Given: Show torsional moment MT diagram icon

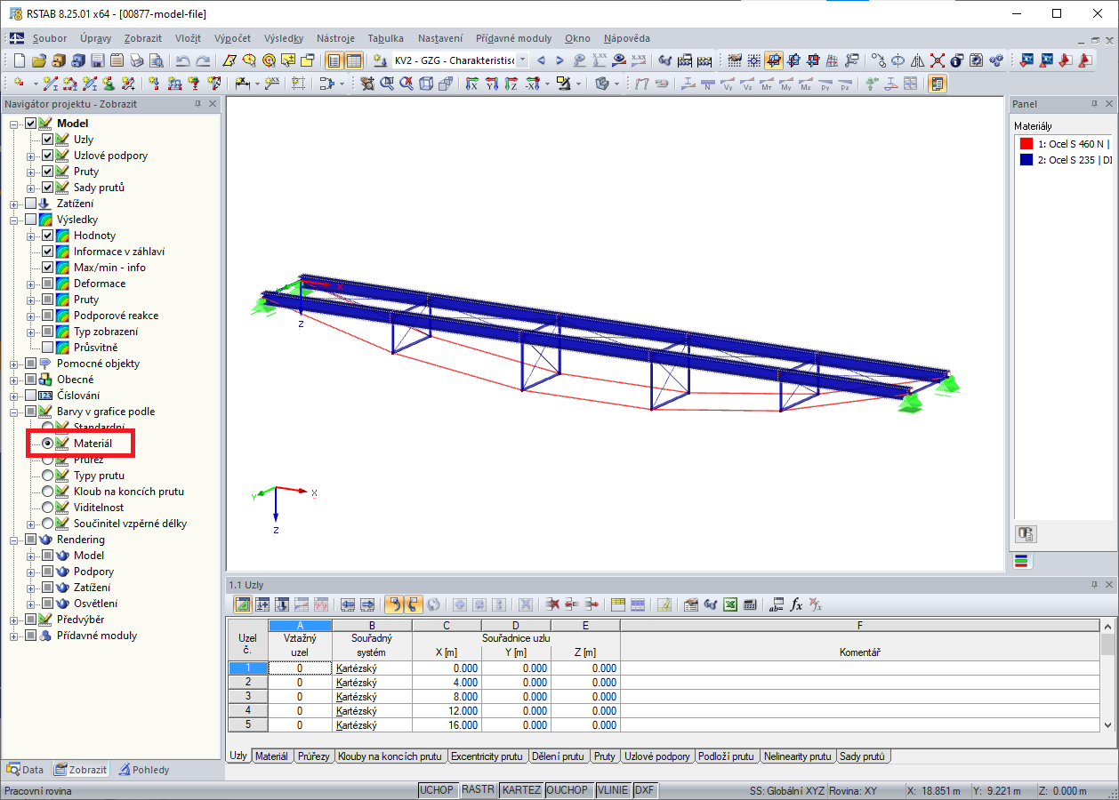Looking at the screenshot, I should (x=767, y=84).
